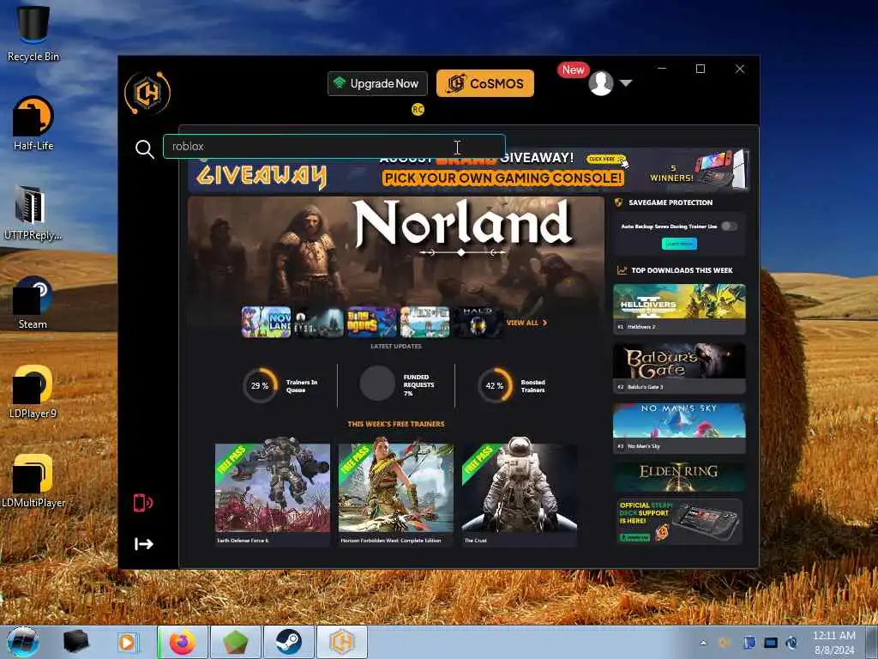The width and height of the screenshot is (878, 659).
Task: Open the second dark latest update thumbnail
Action: [319, 322]
